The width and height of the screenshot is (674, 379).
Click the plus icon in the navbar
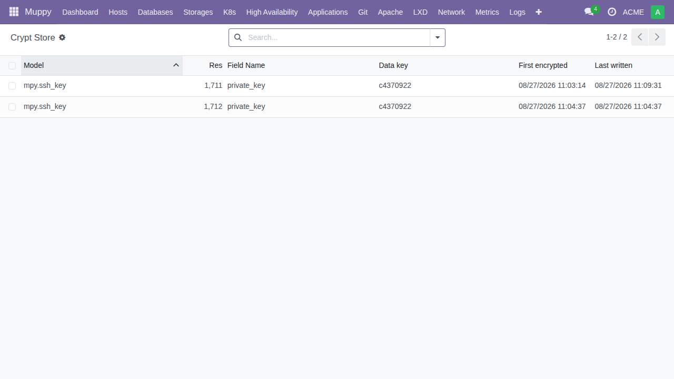(539, 12)
